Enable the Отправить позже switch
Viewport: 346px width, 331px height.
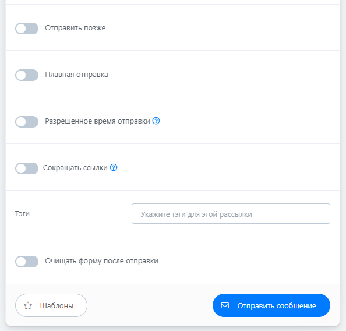coord(27,29)
